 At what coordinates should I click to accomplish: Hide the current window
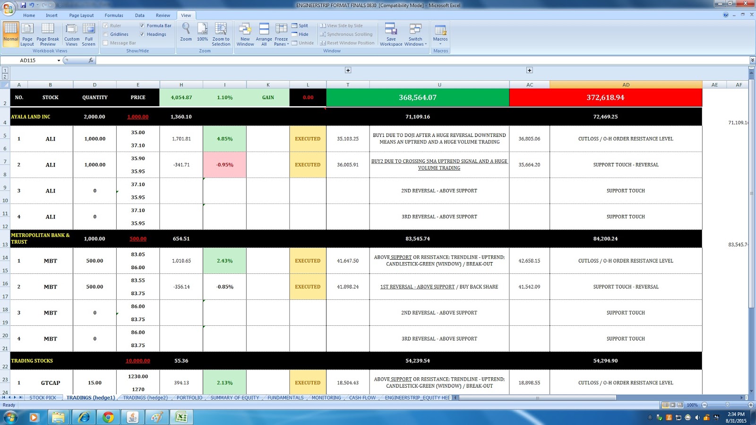[300, 34]
